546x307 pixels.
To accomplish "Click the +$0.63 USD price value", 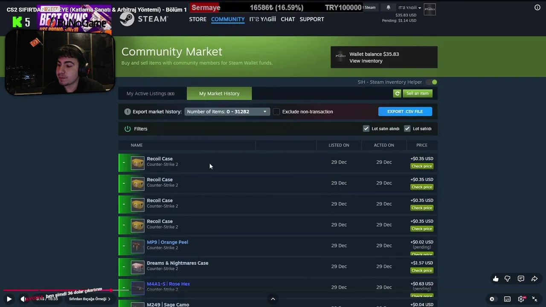I will coord(422,284).
